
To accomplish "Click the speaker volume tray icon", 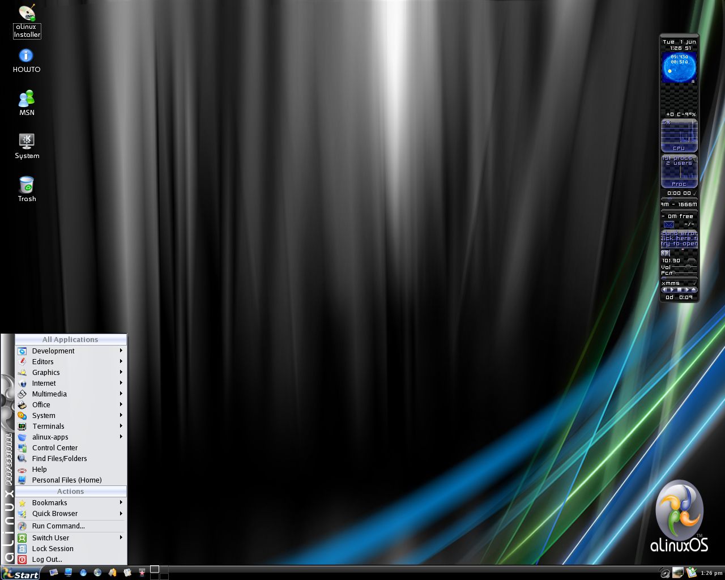I will coord(664,573).
